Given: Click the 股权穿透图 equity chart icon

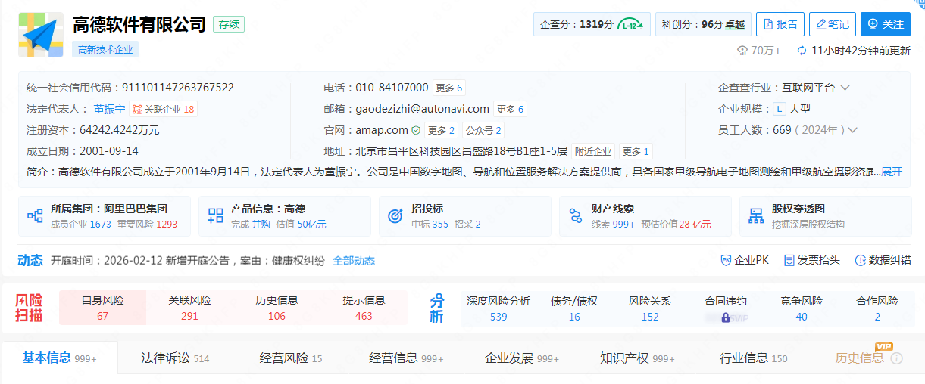Looking at the screenshot, I should 756,216.
